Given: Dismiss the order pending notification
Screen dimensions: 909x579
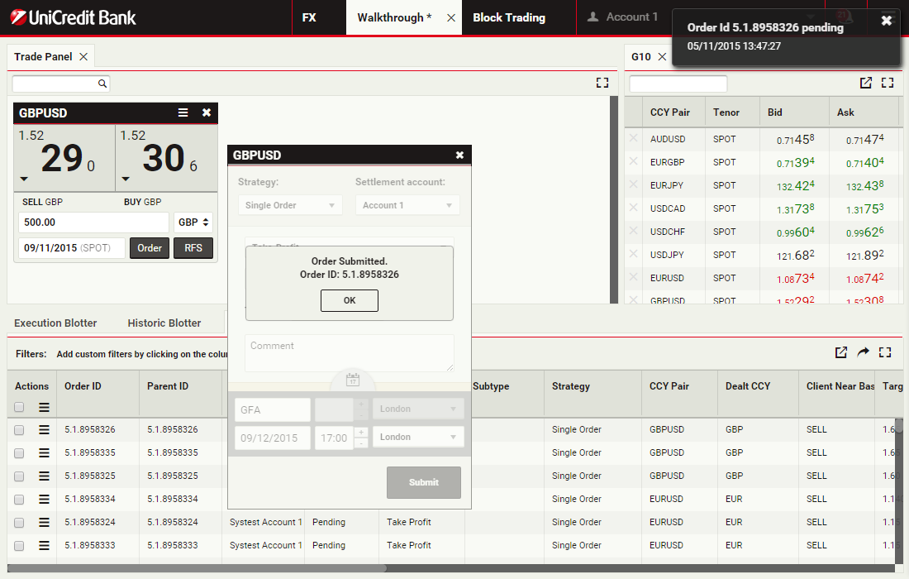Looking at the screenshot, I should pyautogui.click(x=886, y=22).
